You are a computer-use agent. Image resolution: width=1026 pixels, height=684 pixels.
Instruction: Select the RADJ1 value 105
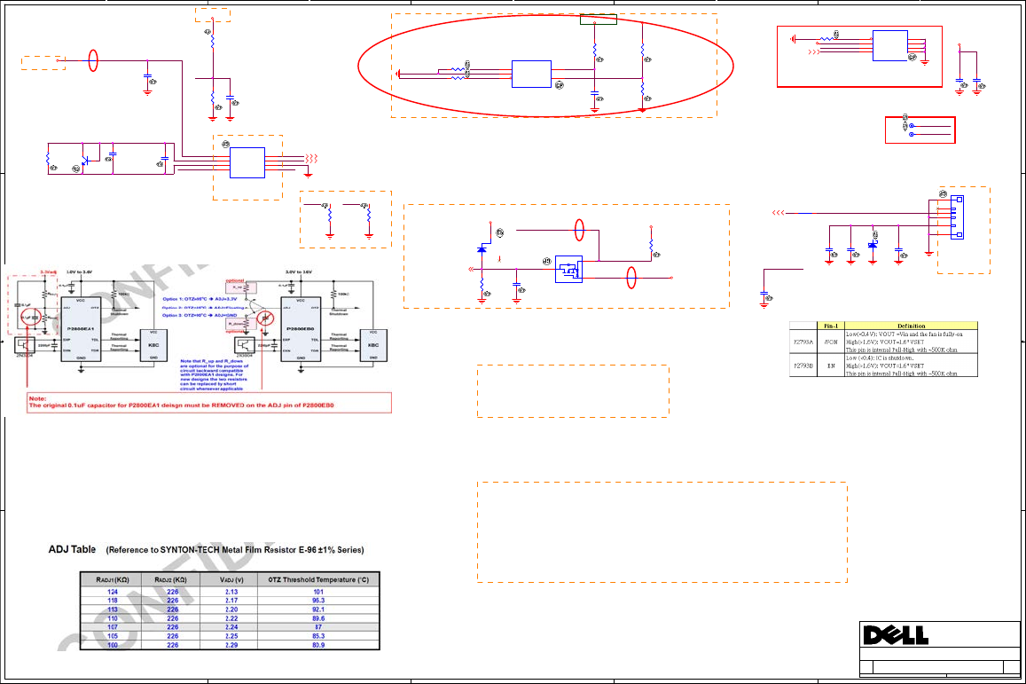pyautogui.click(x=113, y=636)
